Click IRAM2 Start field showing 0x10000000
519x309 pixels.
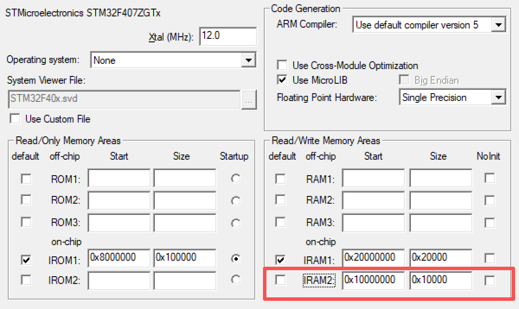[373, 281]
